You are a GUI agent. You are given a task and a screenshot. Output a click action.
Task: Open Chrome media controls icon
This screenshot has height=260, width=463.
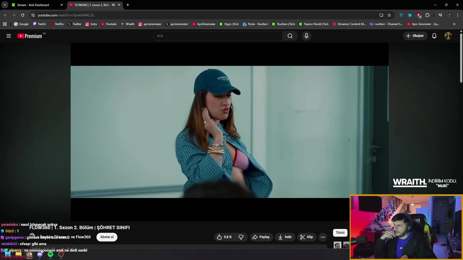point(440,15)
